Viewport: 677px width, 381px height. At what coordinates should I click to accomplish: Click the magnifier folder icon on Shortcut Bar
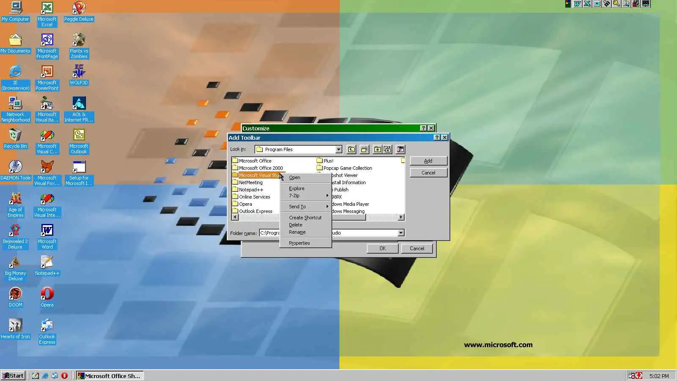pos(626,4)
